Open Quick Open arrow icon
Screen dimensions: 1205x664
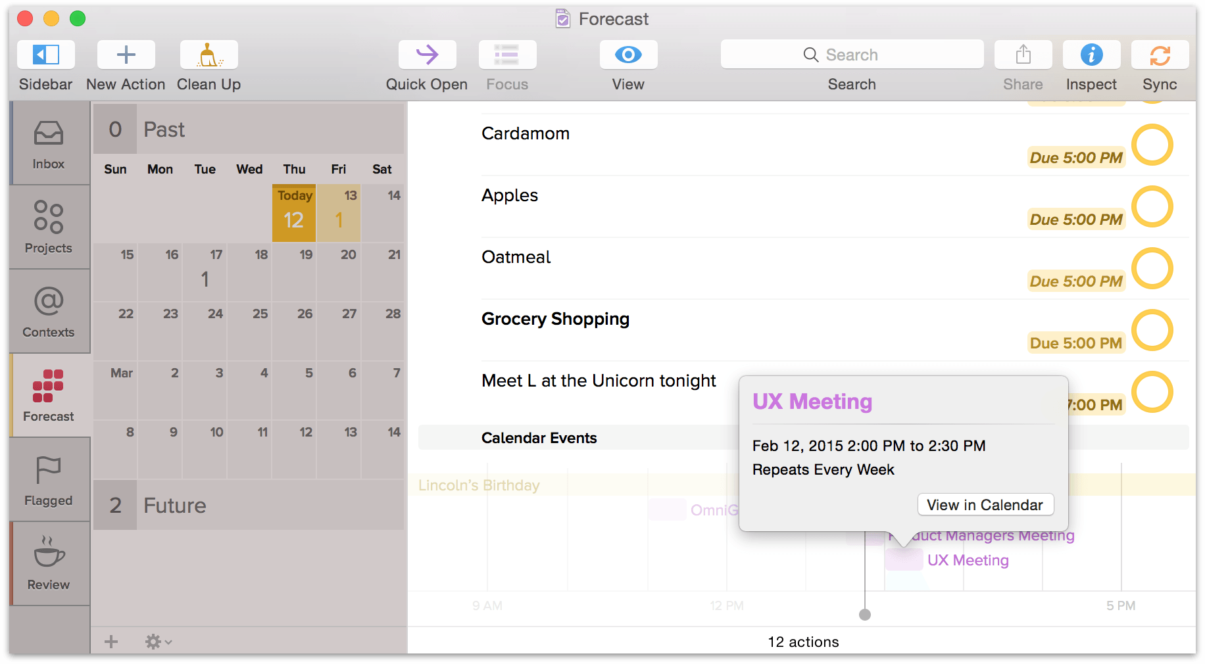[x=428, y=55]
